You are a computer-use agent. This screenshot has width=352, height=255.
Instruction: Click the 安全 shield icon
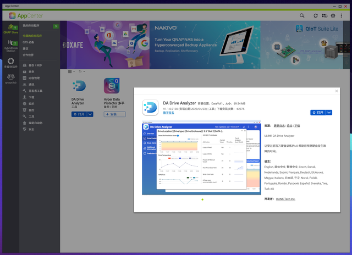(25, 129)
